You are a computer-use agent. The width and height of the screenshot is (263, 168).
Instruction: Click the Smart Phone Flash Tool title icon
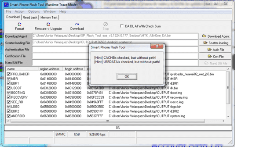(x=6, y=4)
